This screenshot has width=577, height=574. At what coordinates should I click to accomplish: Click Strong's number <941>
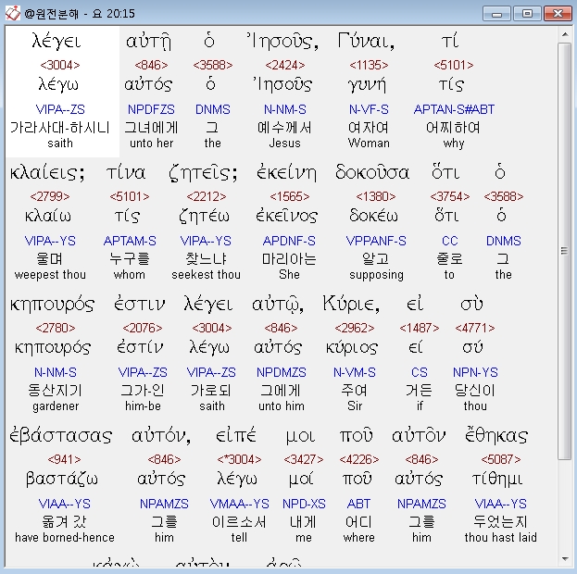click(64, 459)
